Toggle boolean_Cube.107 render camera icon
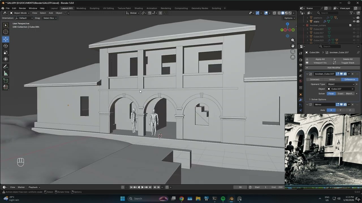The height and width of the screenshot is (203, 362). pyautogui.click(x=345, y=74)
